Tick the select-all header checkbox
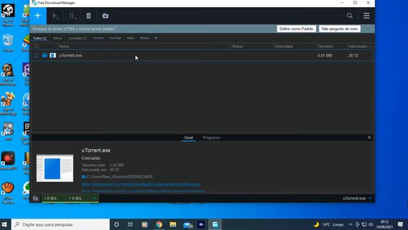408x230 pixels. 36,47
